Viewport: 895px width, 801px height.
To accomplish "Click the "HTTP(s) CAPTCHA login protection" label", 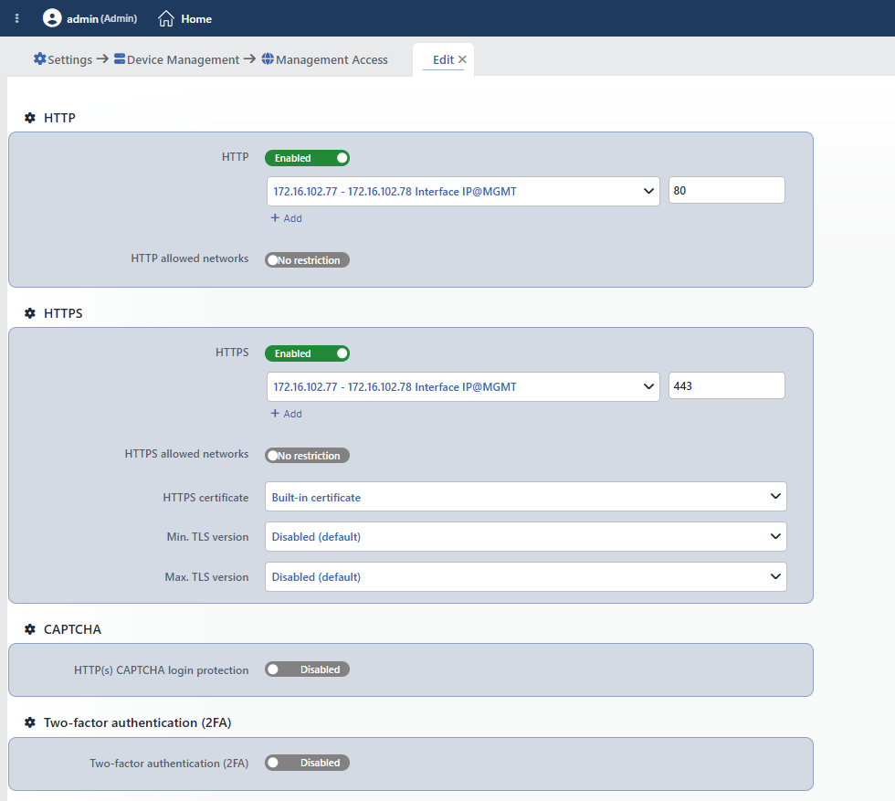I will tap(161, 670).
